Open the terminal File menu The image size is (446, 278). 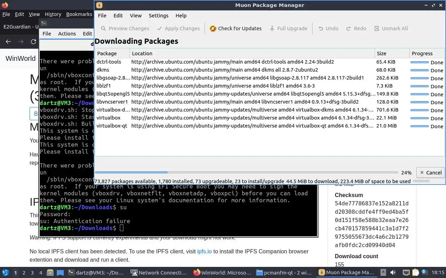[47, 34]
